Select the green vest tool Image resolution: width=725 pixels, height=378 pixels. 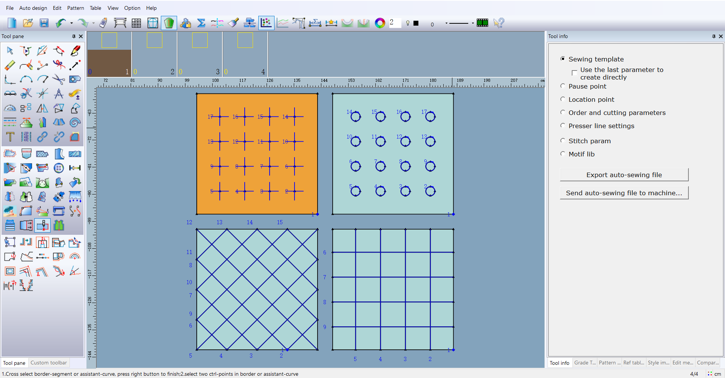[x=59, y=225]
